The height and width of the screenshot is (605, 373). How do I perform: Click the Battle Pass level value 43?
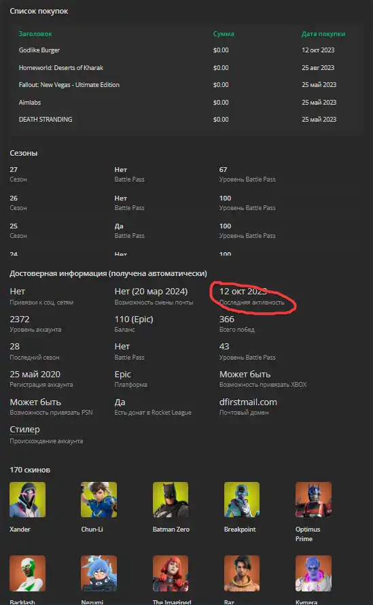(x=224, y=347)
